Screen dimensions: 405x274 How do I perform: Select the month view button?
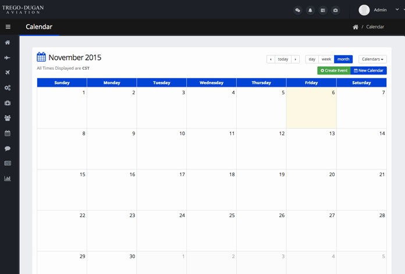coord(343,59)
